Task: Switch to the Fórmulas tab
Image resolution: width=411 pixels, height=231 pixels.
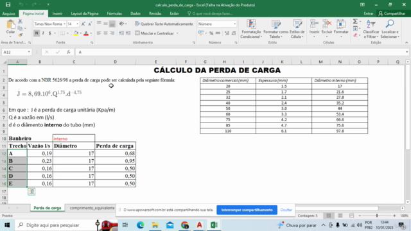Action: 114,13
